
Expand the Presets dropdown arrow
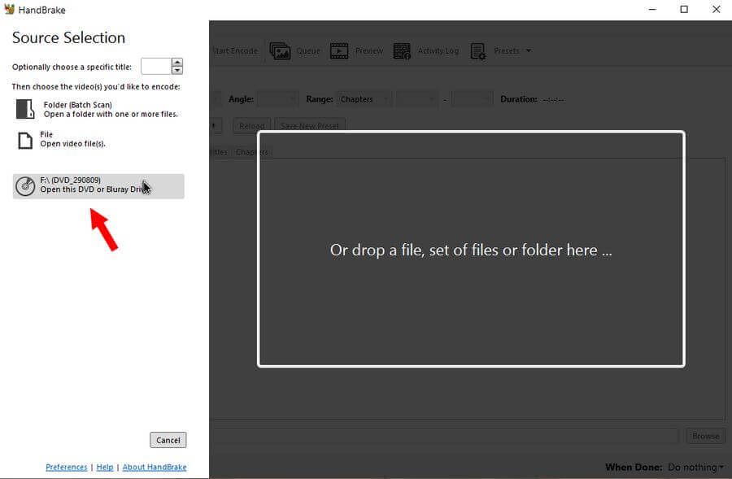[529, 50]
